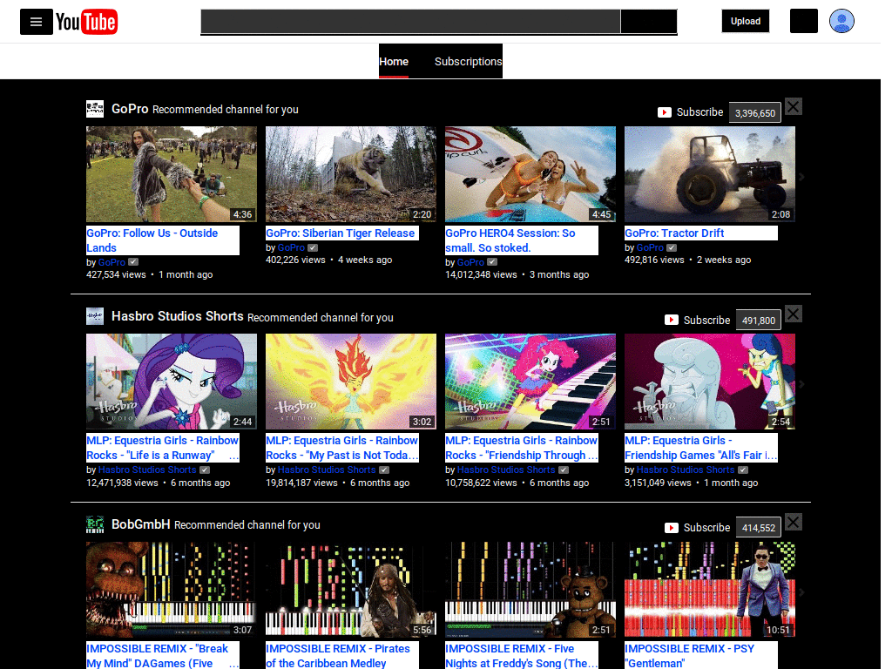This screenshot has width=892, height=669.
Task: Open 'IMPOSSIBLE REMIX - Five Nights' title
Action: click(x=522, y=655)
